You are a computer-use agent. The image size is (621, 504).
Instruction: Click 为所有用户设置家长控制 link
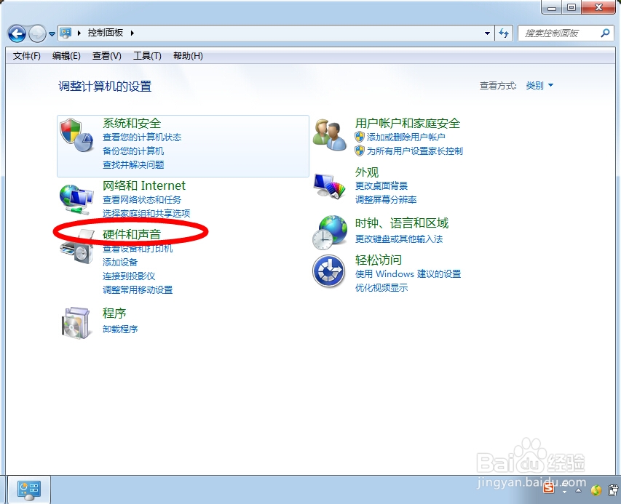pyautogui.click(x=414, y=151)
